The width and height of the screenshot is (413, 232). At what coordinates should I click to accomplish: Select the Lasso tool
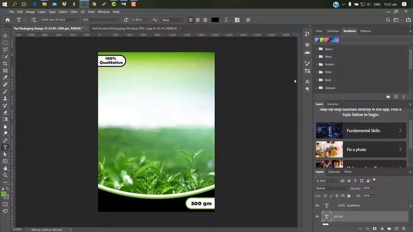point(5,50)
